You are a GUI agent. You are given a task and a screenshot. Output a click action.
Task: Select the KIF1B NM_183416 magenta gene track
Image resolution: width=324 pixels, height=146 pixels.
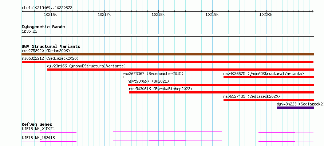pos(167,141)
